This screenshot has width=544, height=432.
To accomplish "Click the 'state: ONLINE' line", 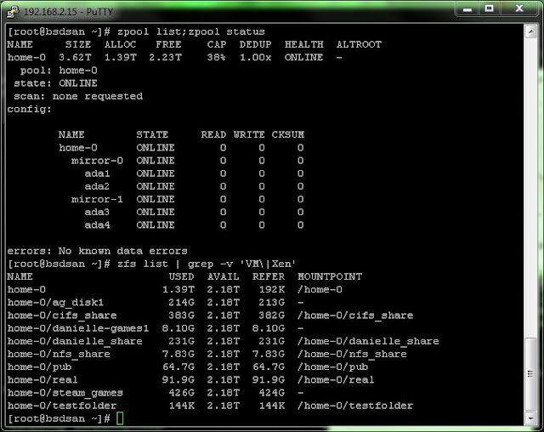I will (x=55, y=83).
